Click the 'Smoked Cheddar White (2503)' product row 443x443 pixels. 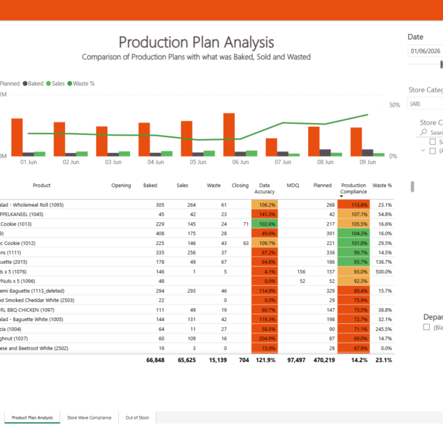tap(197, 300)
